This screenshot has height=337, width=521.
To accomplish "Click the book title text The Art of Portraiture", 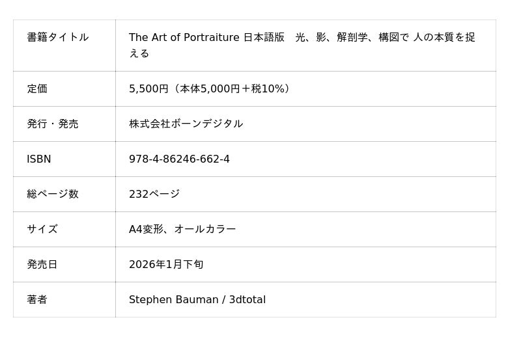I will click(184, 38).
